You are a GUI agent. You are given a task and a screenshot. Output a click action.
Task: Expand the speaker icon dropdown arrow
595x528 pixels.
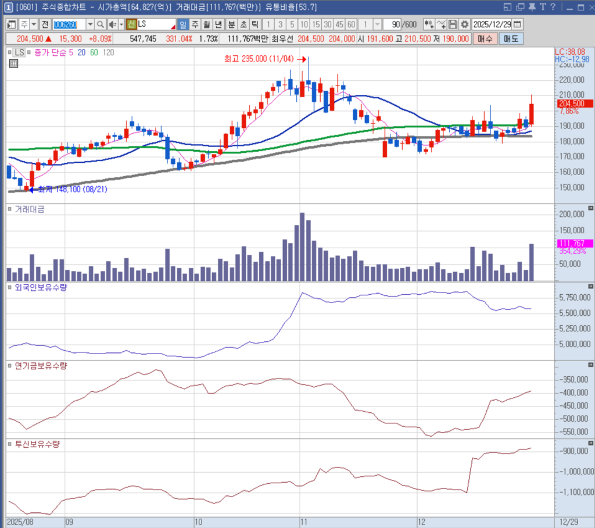(121, 24)
